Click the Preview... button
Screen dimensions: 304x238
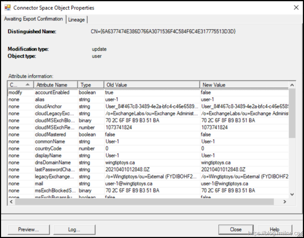pos(28,230)
